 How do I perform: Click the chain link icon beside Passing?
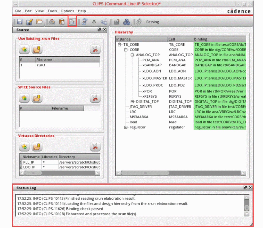coord(139,22)
